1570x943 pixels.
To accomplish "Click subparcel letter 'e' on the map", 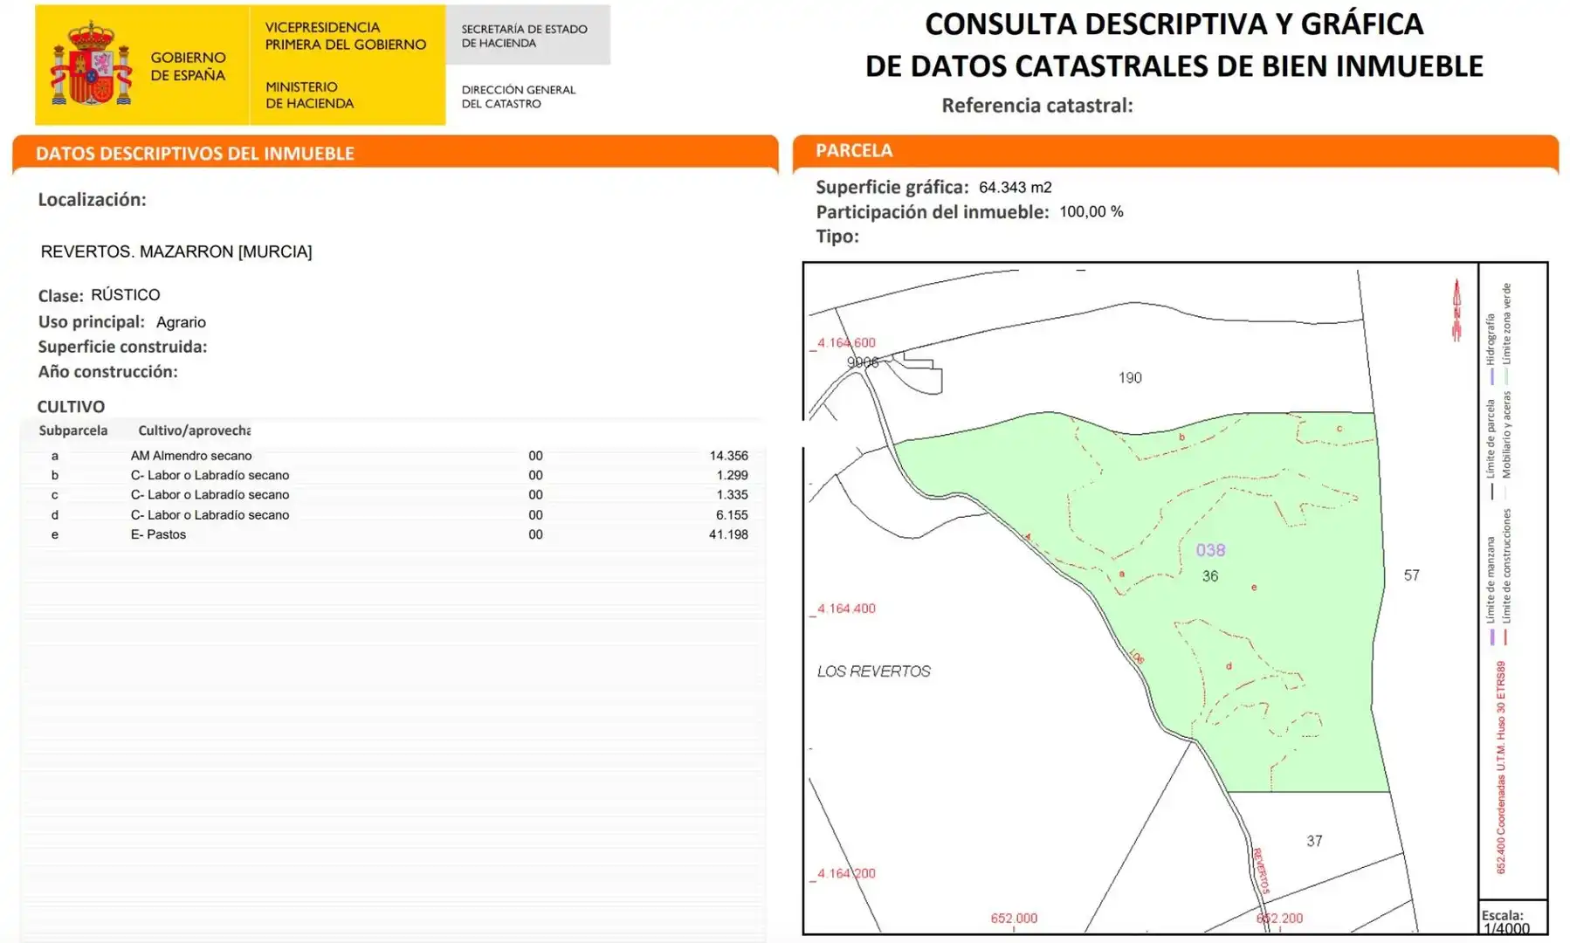I will [x=1254, y=588].
